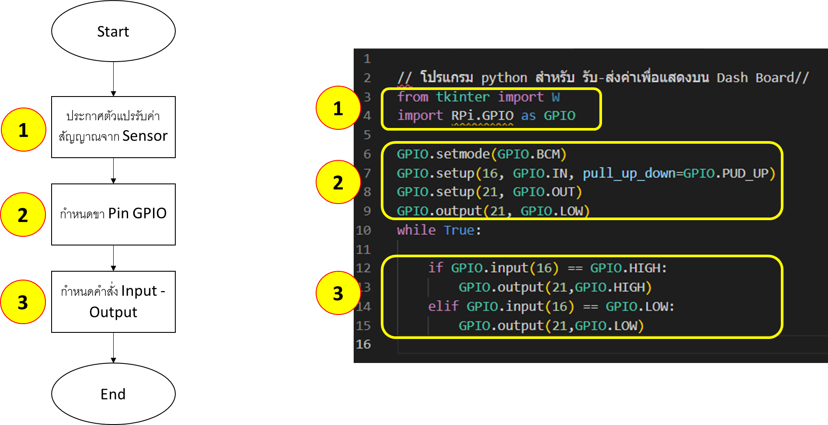Click the End oval in the flowchart
This screenshot has height=425, width=828.
[x=113, y=394]
